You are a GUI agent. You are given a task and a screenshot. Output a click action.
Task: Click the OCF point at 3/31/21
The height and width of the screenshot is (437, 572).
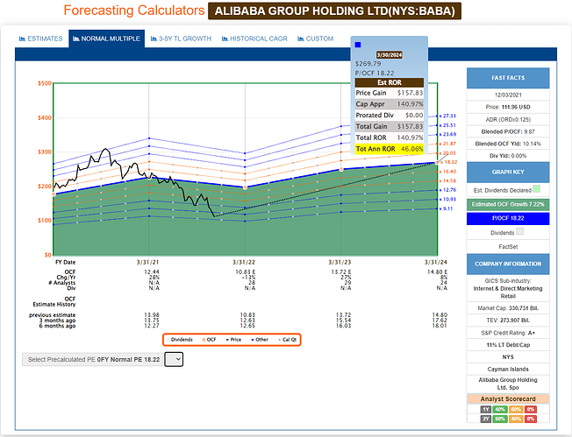149,178
